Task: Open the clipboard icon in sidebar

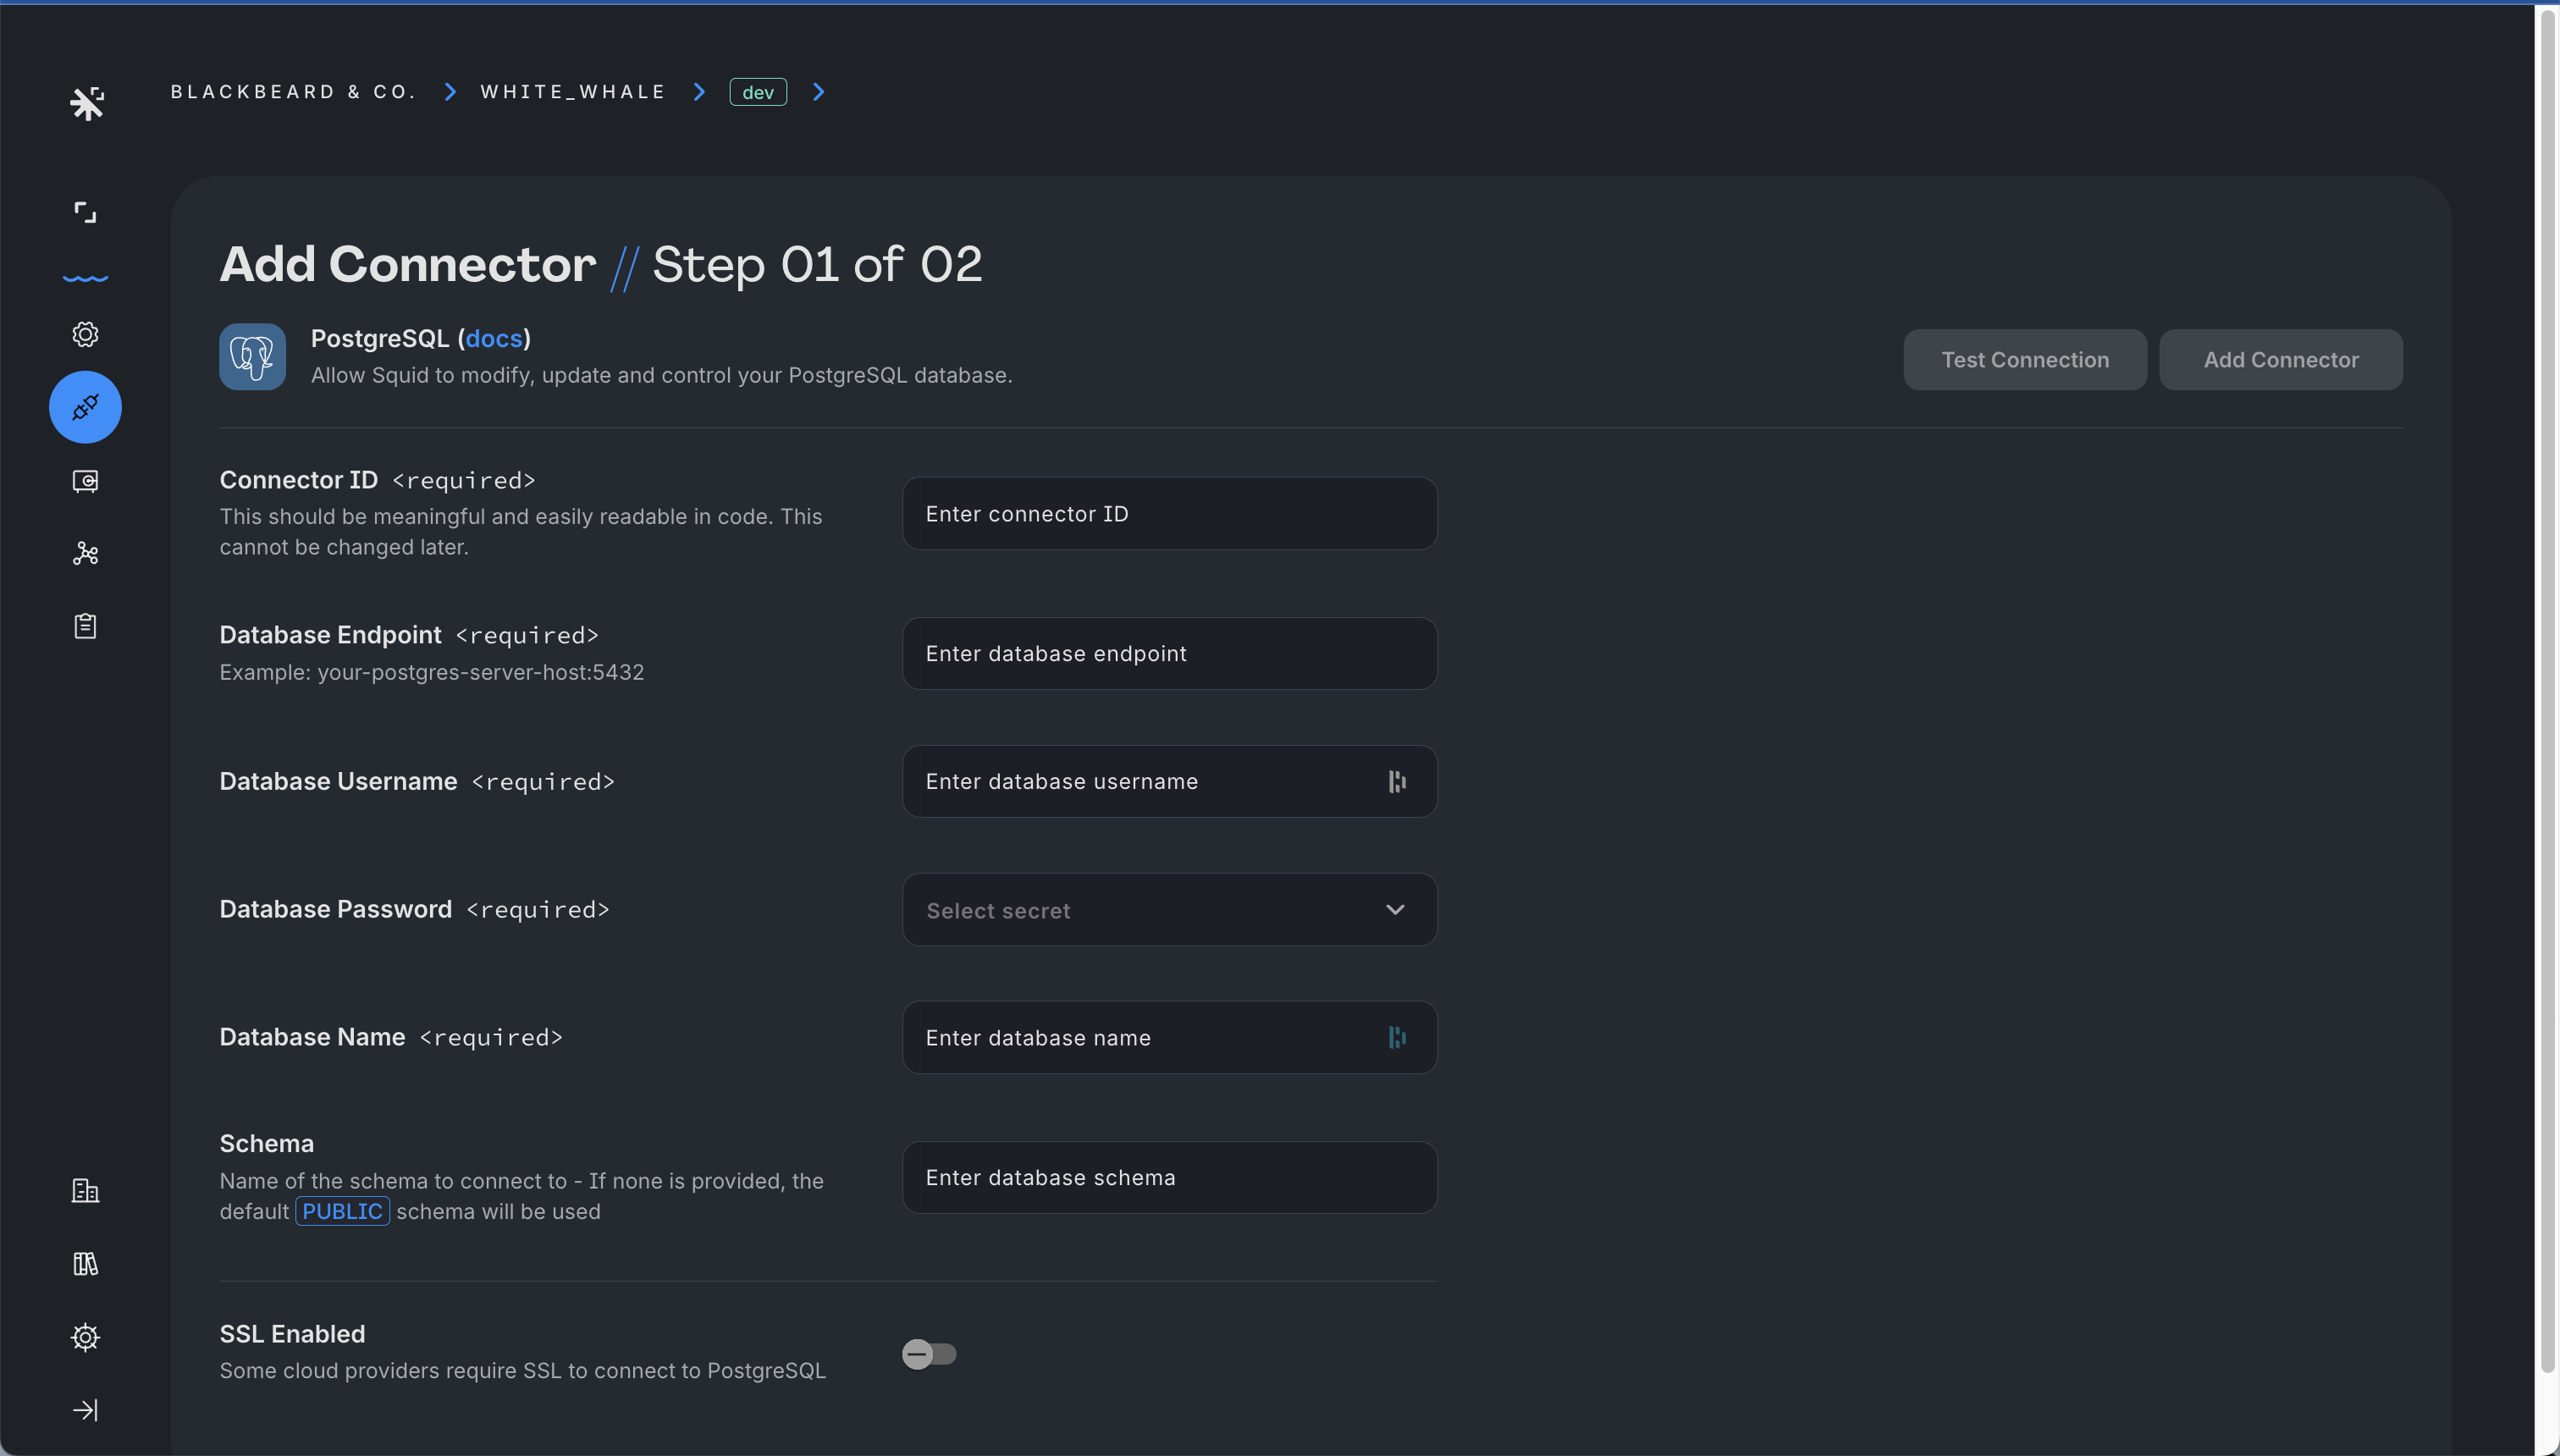Action: click(x=85, y=626)
